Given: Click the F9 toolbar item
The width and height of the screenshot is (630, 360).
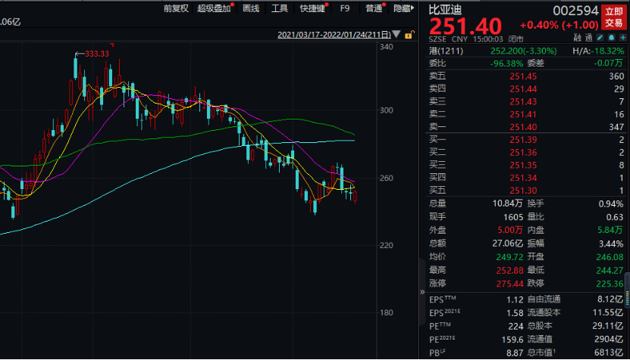Looking at the screenshot, I should 345,8.
